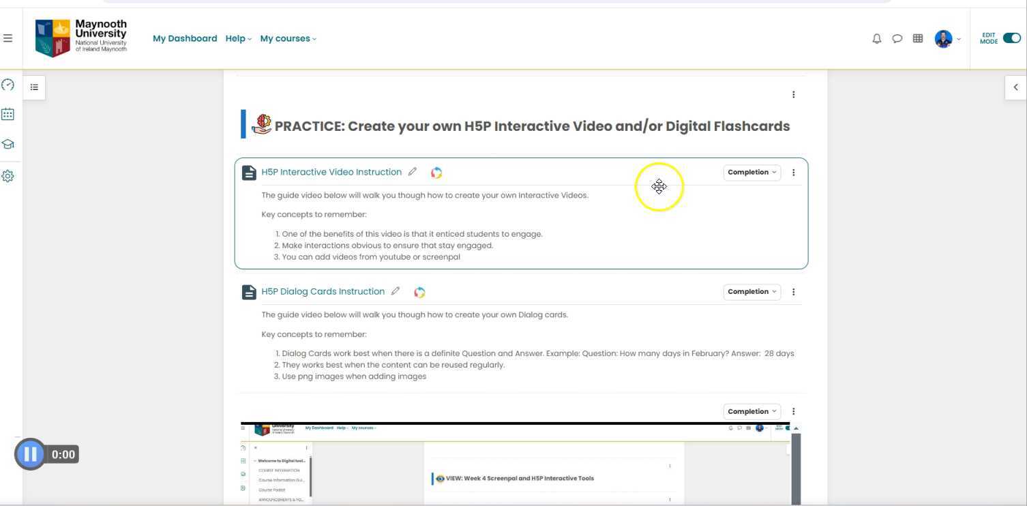
Task: Click the line 'Use png images when adding images'
Action: 354,376
